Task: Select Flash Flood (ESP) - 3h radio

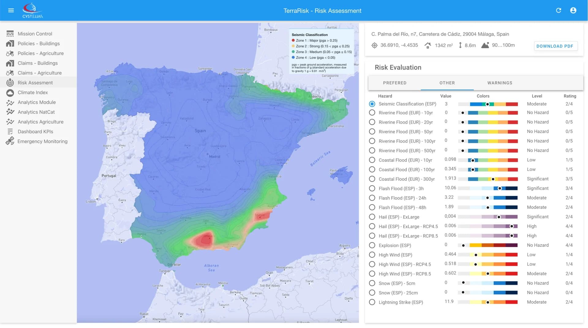Action: pos(372,188)
